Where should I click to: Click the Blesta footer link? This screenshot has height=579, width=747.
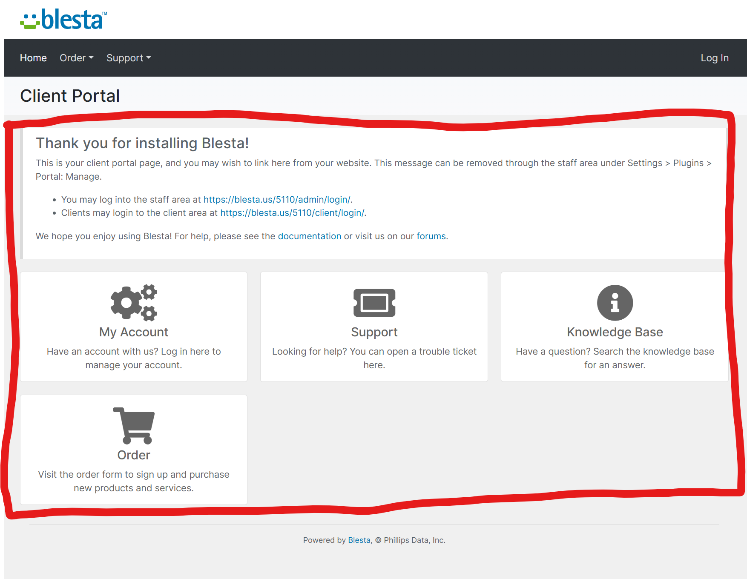pos(359,540)
